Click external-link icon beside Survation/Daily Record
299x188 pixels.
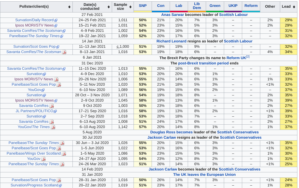tap(56, 20)
